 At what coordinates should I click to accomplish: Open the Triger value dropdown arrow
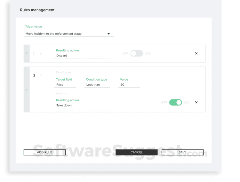point(108,34)
